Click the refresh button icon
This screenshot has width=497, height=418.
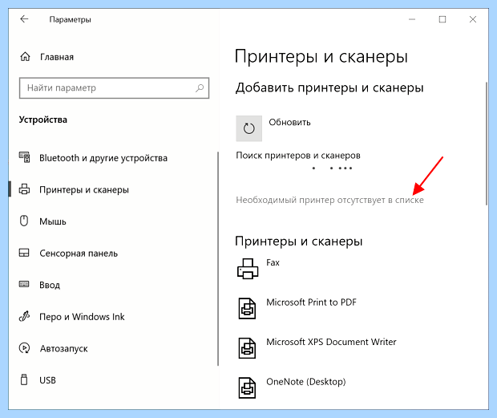click(x=248, y=128)
